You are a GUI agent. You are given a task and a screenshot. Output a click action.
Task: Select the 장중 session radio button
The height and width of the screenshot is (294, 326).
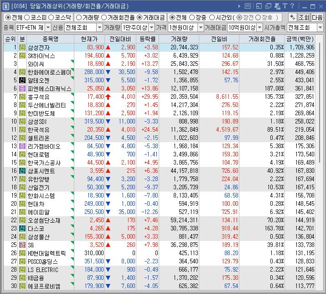pos(192,17)
